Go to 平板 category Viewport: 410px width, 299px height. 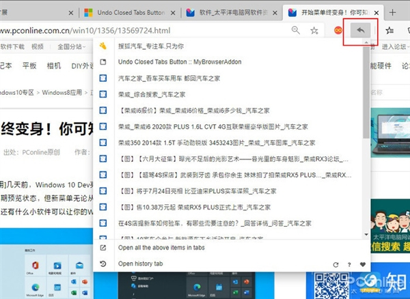click(29, 66)
